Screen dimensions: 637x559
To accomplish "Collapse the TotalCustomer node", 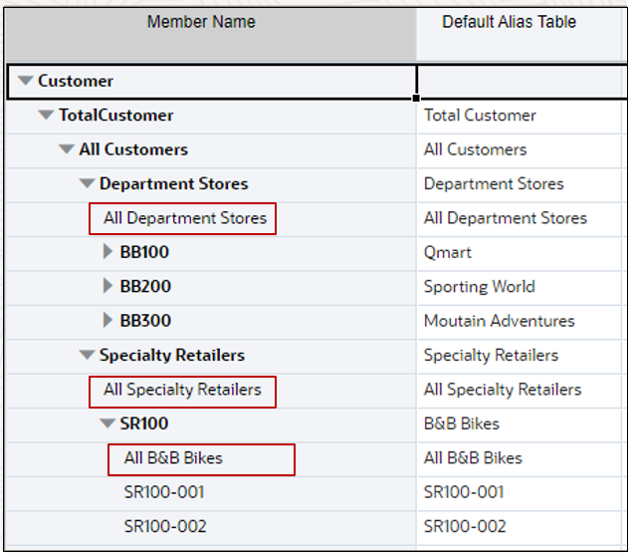I will (46, 116).
